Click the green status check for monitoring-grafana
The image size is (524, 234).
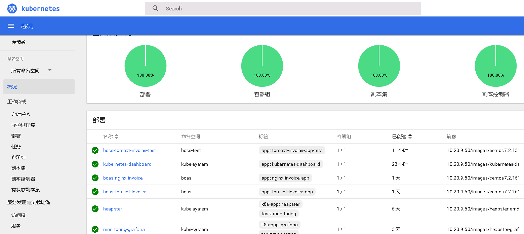click(x=95, y=229)
